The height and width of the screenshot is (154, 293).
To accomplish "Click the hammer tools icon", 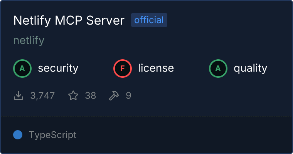I will 114,95.
